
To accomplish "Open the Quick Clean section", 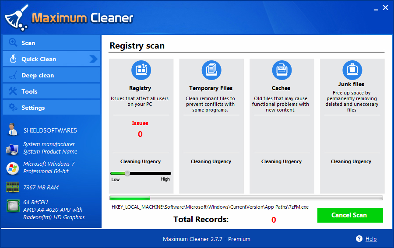I will tap(52, 59).
